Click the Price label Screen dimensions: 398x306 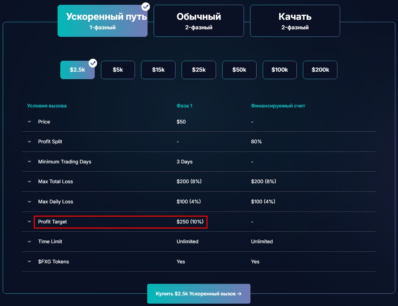click(44, 122)
